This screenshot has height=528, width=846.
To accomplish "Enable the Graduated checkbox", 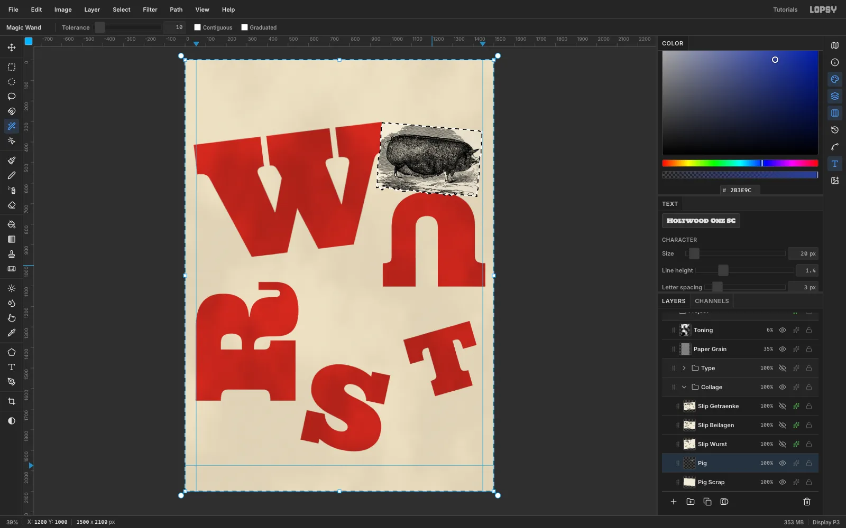I will [244, 27].
